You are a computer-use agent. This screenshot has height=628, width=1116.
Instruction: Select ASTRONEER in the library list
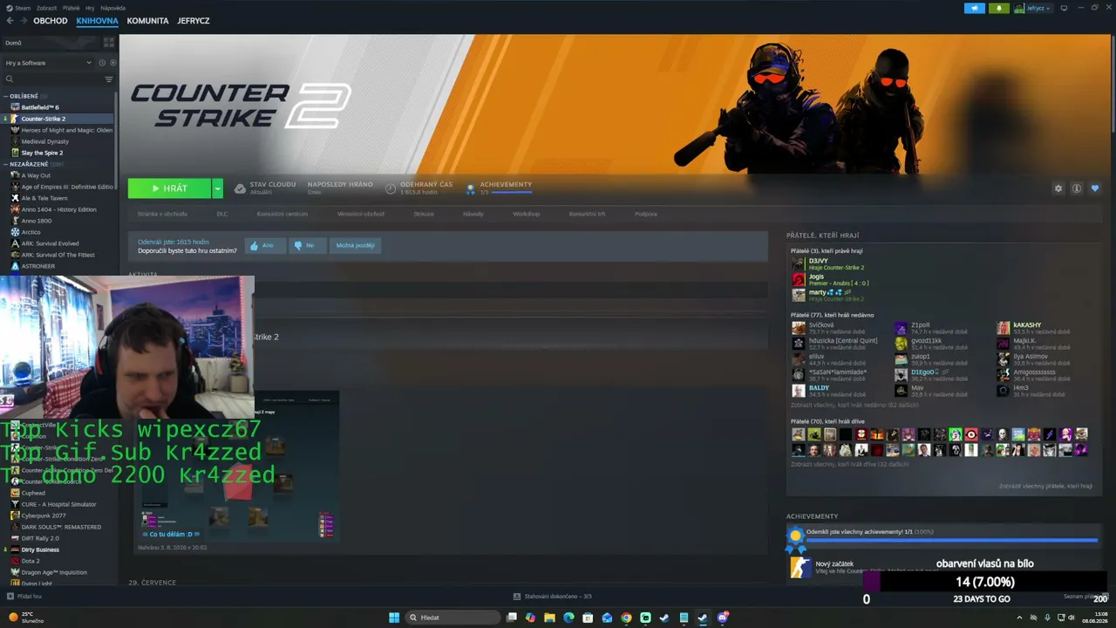coord(38,266)
